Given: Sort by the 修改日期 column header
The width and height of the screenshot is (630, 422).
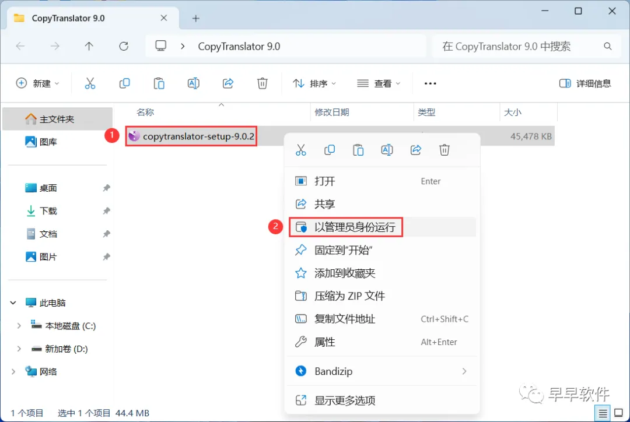Looking at the screenshot, I should coord(362,112).
